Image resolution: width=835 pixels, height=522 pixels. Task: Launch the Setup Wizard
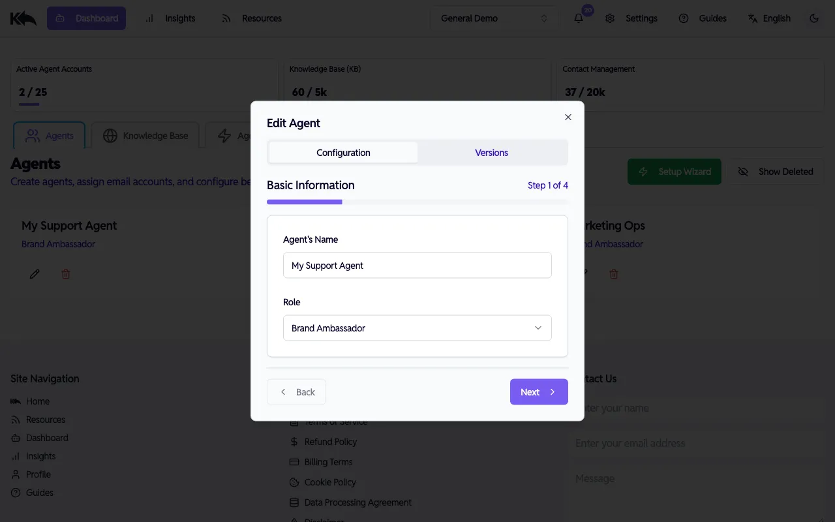click(675, 171)
